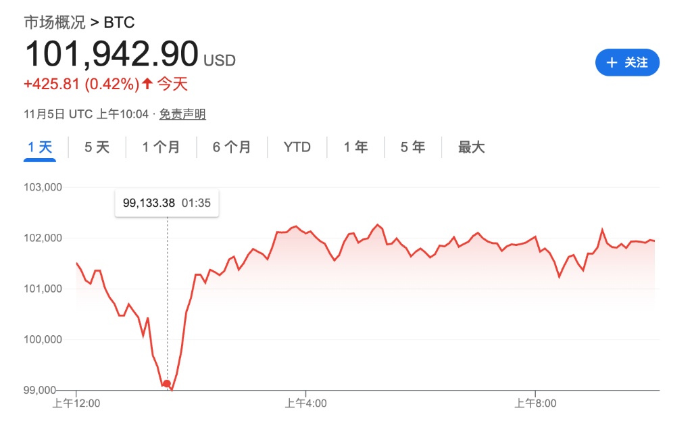Click the 上午8:00 x-axis label

[x=536, y=403]
